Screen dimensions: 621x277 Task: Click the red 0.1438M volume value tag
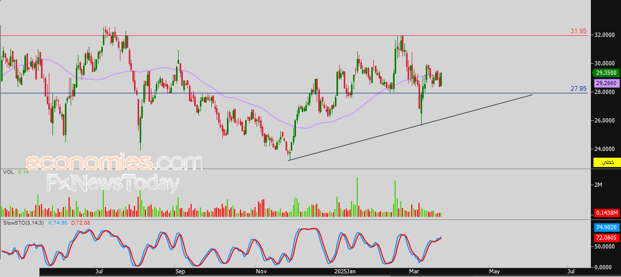[606, 213]
